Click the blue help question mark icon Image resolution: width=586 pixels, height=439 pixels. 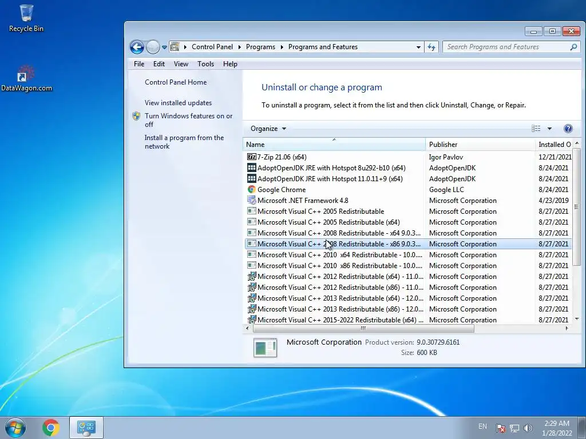coord(568,129)
